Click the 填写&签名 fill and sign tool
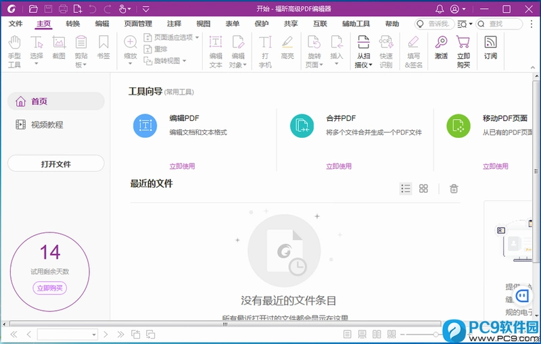The height and width of the screenshot is (344, 541). click(413, 51)
